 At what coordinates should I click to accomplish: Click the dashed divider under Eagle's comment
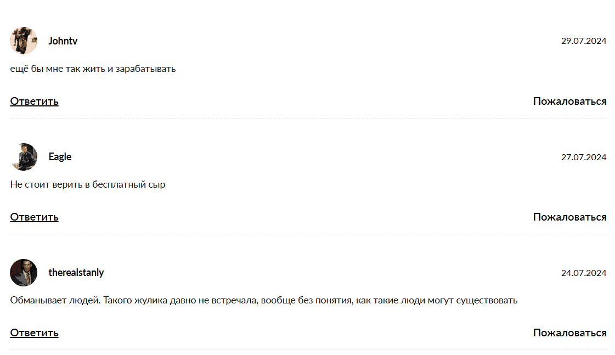308,234
